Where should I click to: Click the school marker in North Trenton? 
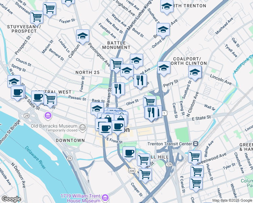pyautogui.click(x=167, y=7)
